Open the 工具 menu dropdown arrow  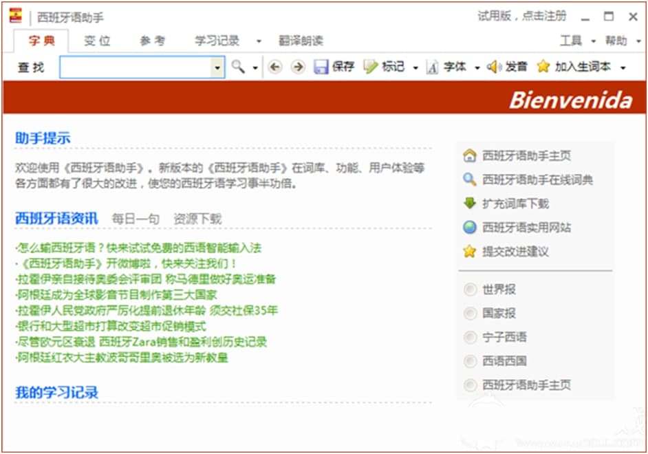(x=594, y=41)
